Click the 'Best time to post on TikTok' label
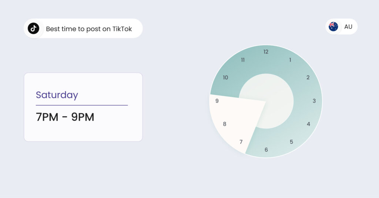 (x=89, y=29)
